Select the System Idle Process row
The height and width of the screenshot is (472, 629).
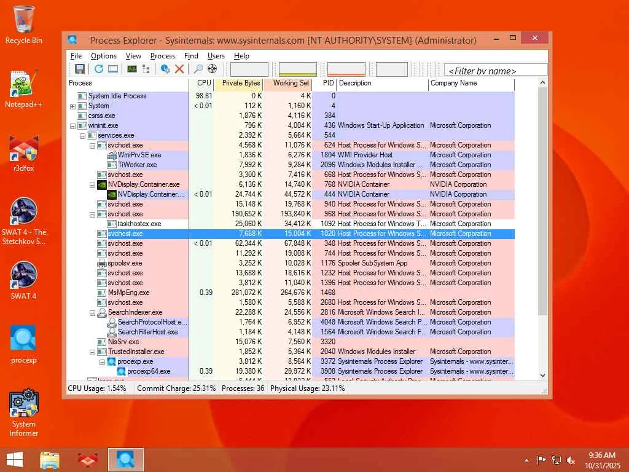(x=291, y=96)
